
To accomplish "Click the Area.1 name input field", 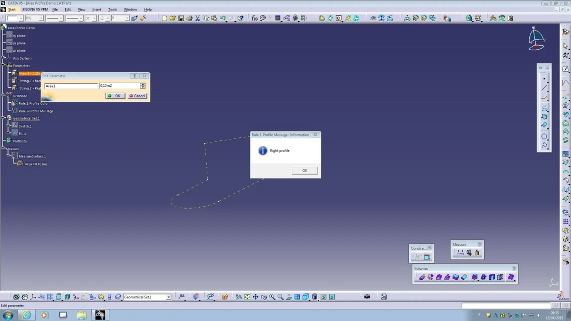I will 71,86.
